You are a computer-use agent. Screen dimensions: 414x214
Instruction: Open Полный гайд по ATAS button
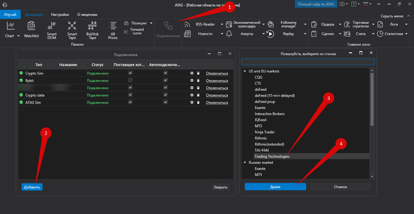(x=316, y=4)
